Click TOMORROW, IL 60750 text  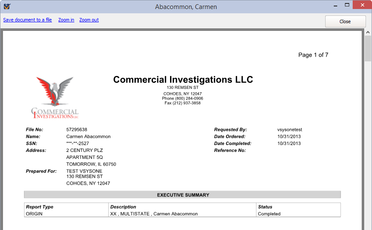pyautogui.click(x=91, y=164)
